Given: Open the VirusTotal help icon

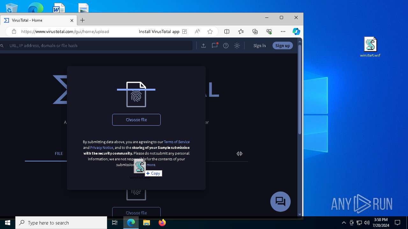Looking at the screenshot, I should click(x=226, y=46).
